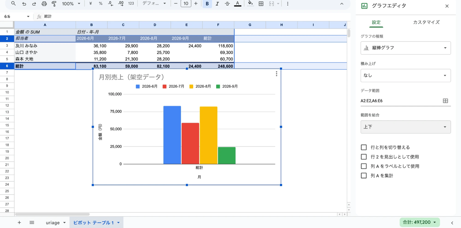Viewport: 461px width, 228px height.
Task: Expand the 積み上げ dropdown set to なし
Action: click(x=405, y=76)
